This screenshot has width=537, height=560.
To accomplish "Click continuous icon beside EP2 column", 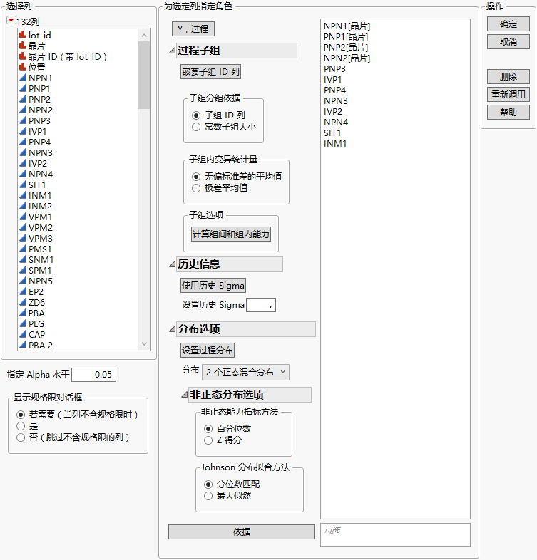I will (x=23, y=292).
